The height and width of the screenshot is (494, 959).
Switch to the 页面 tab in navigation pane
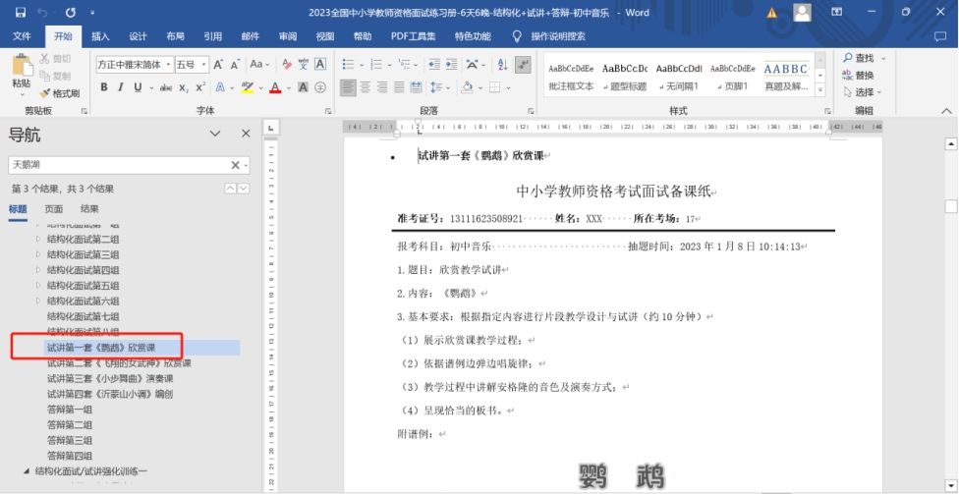tap(53, 209)
